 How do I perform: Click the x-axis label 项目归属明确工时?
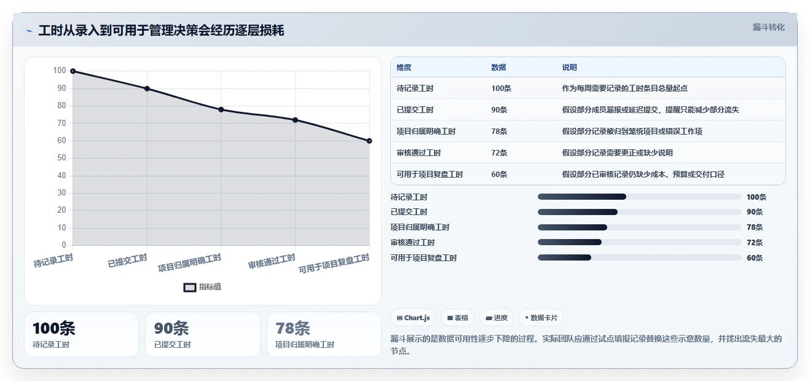(x=189, y=263)
